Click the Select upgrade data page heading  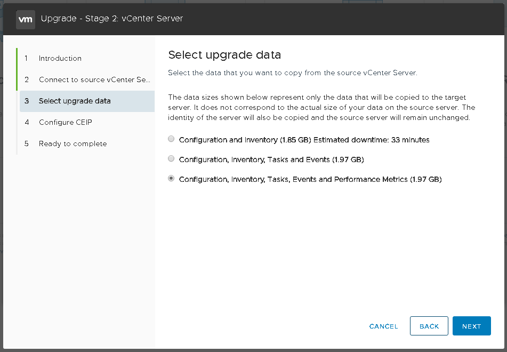(x=224, y=55)
